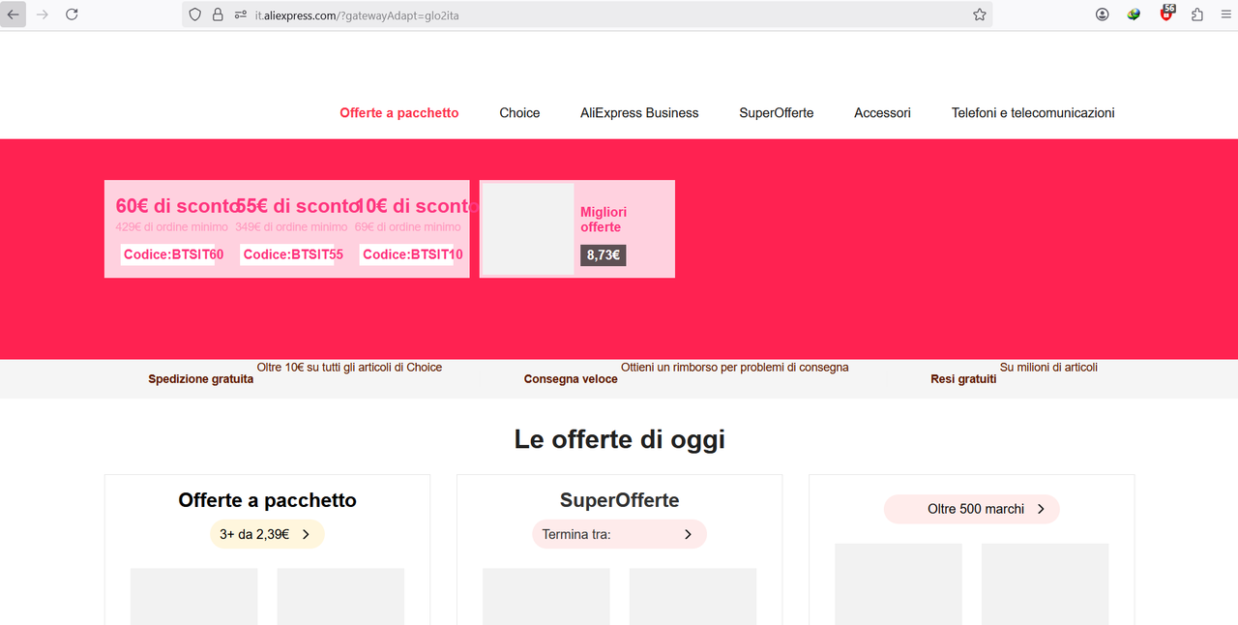Open the site permissions icon in address bar
Viewport: 1238px width, 625px height.
pos(241,15)
